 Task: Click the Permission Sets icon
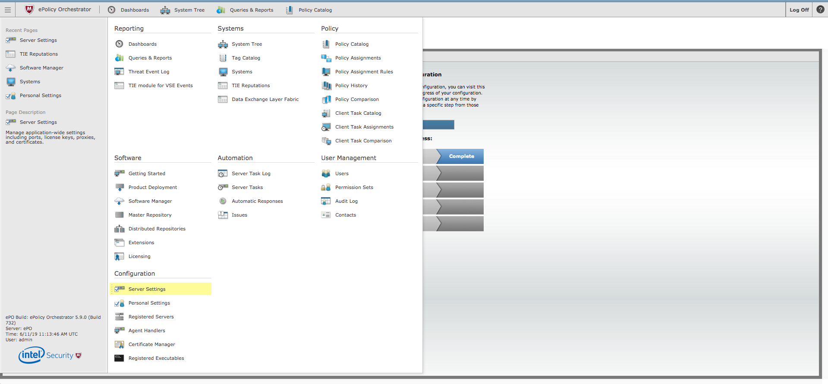pyautogui.click(x=326, y=187)
